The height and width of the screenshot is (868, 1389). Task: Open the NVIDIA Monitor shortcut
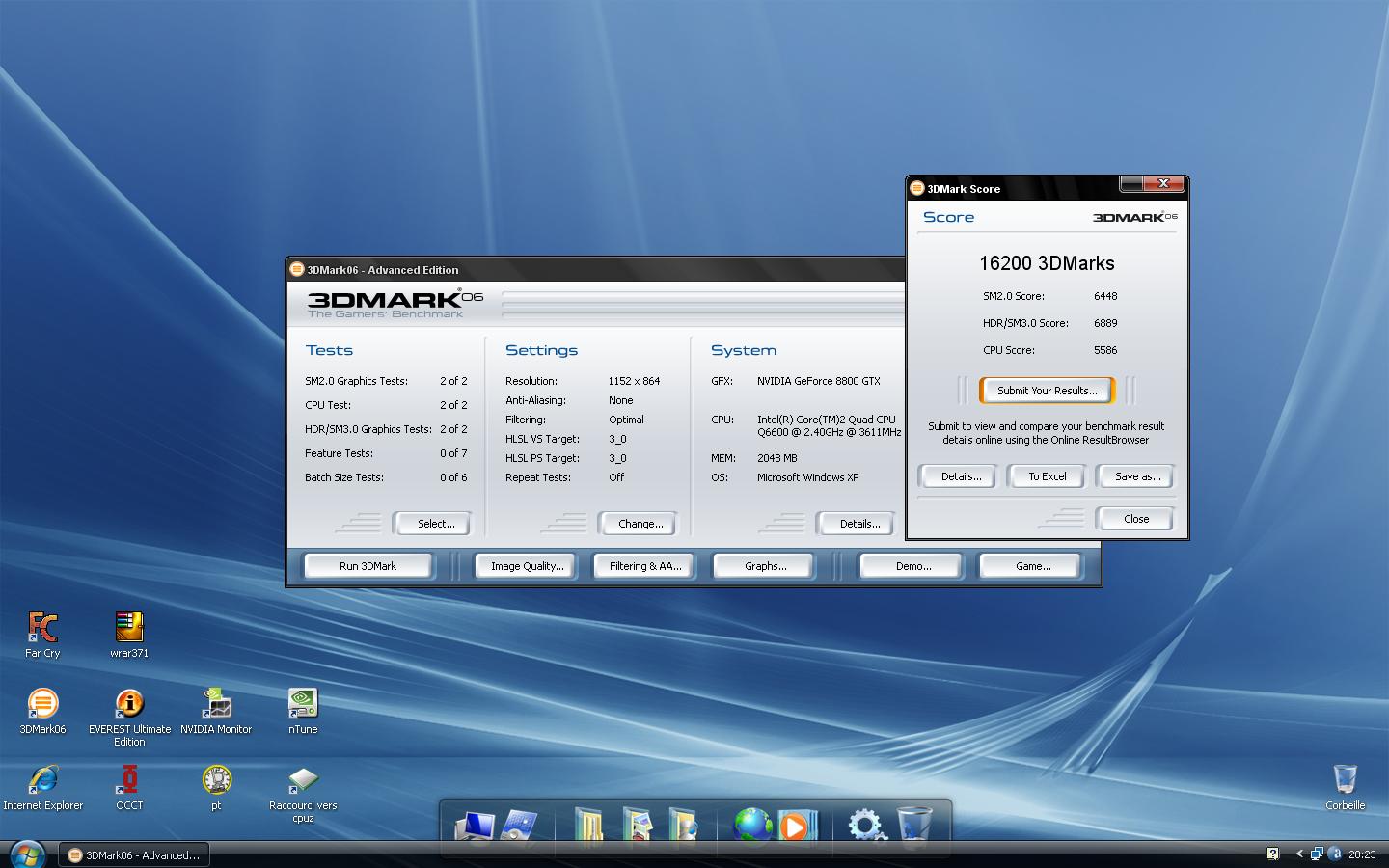click(216, 710)
